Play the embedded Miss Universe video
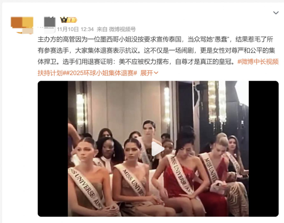 click(x=158, y=149)
